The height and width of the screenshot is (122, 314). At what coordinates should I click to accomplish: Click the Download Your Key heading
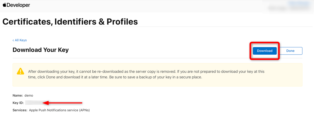(41, 50)
